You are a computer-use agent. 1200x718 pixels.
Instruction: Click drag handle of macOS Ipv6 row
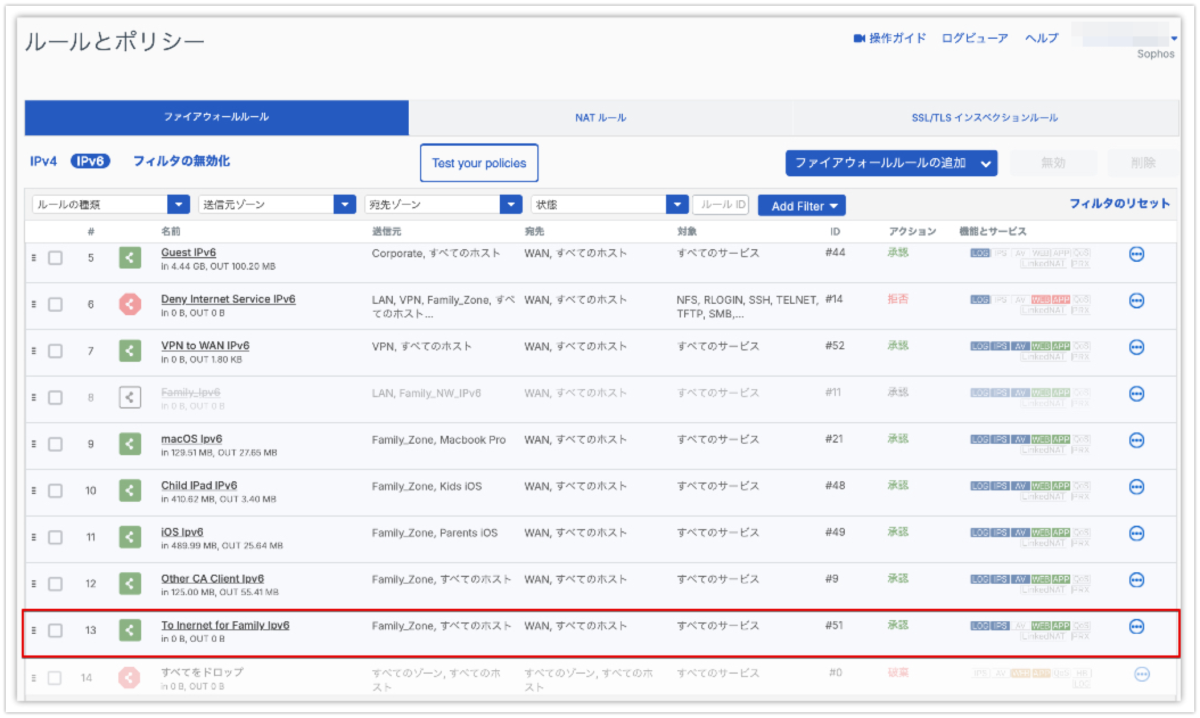[x=34, y=444]
